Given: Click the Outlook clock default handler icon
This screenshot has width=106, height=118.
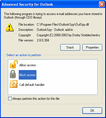Looking at the screenshot, I should point(14,84).
